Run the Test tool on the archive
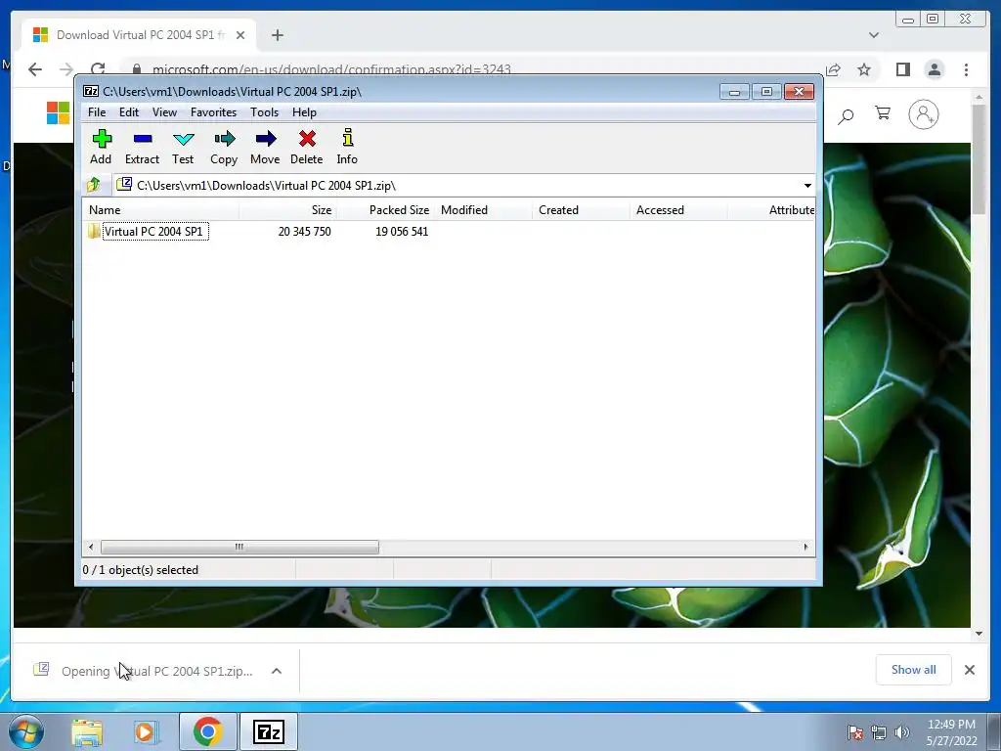 coord(183,148)
